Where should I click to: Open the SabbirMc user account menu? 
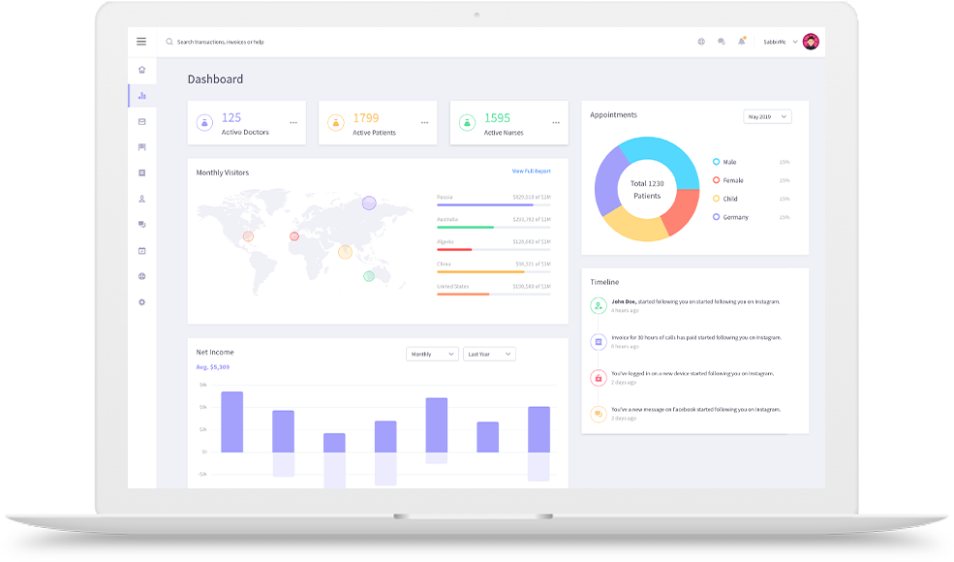click(x=781, y=42)
